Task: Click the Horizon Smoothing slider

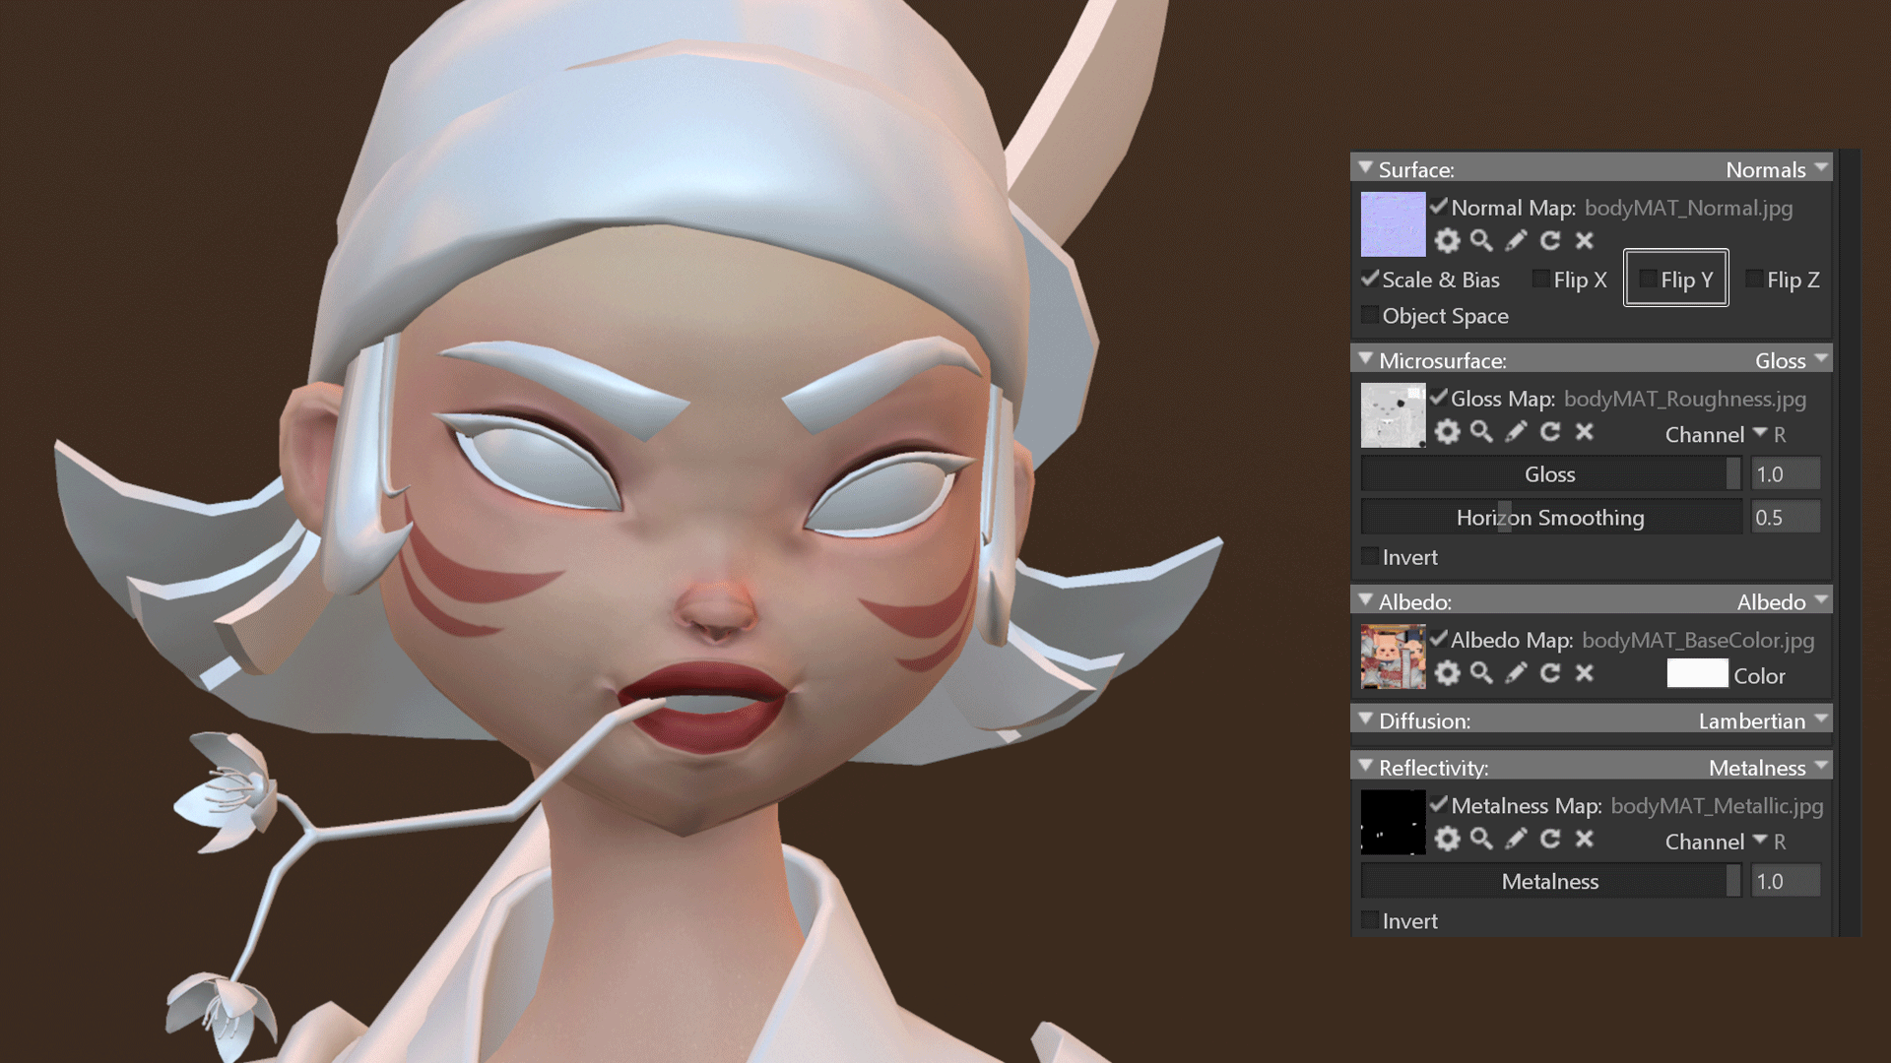Action: click(x=1551, y=517)
